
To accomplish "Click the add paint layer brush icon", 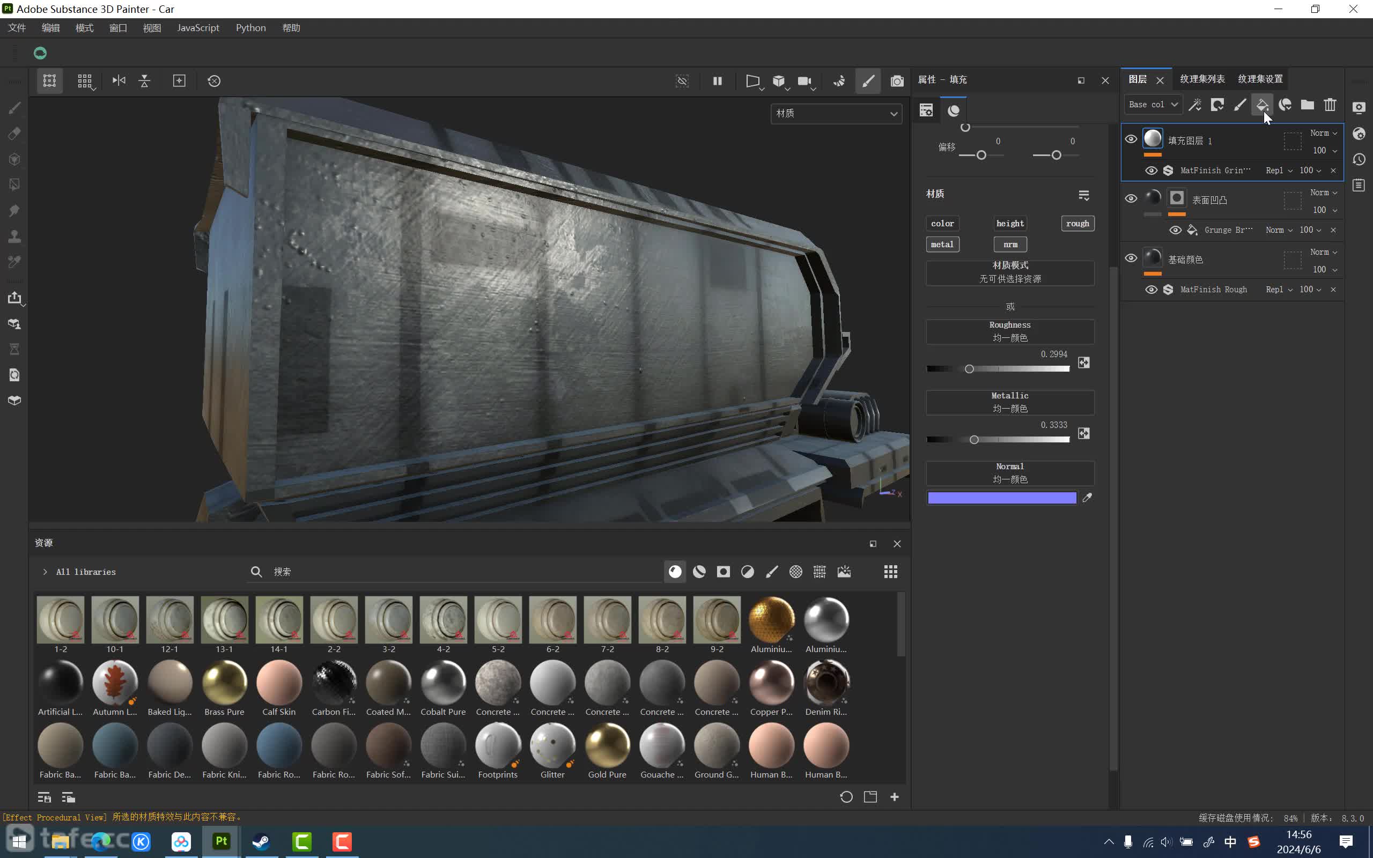I will coord(1239,105).
